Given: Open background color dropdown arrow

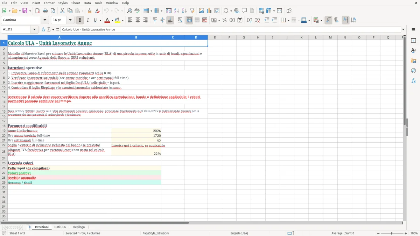Looking at the screenshot, I should 123,20.
